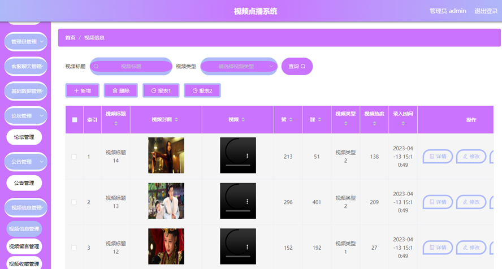Viewport: 502px width, 269px height.
Task: Click the 视频点播系统 title
Action: [x=256, y=11]
